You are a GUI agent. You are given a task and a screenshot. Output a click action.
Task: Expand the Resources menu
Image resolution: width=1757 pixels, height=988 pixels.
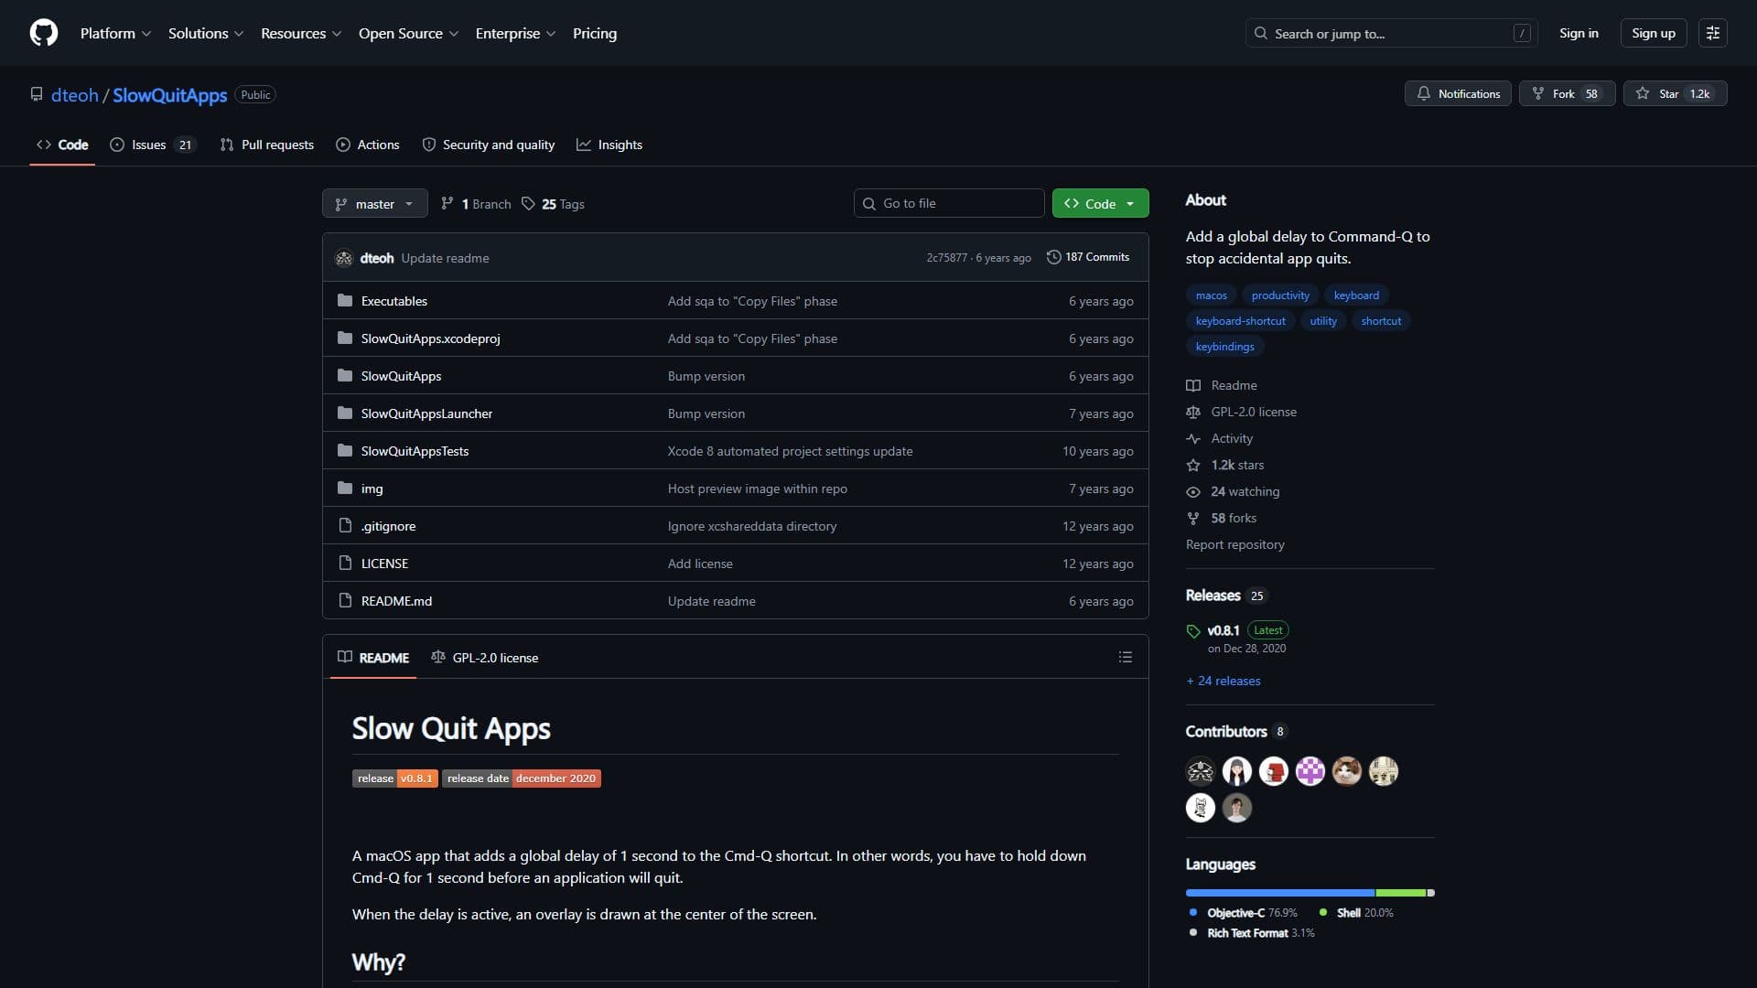(x=301, y=33)
